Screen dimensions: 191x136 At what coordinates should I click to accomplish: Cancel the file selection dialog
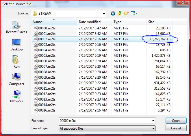click(x=175, y=128)
